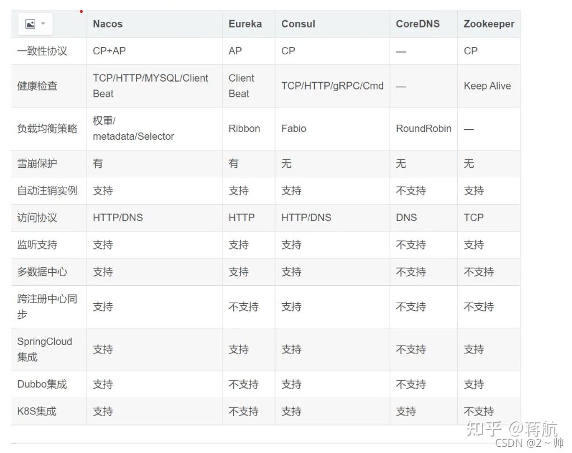Click the 一致性协议 row label
The width and height of the screenshot is (572, 453).
[42, 51]
